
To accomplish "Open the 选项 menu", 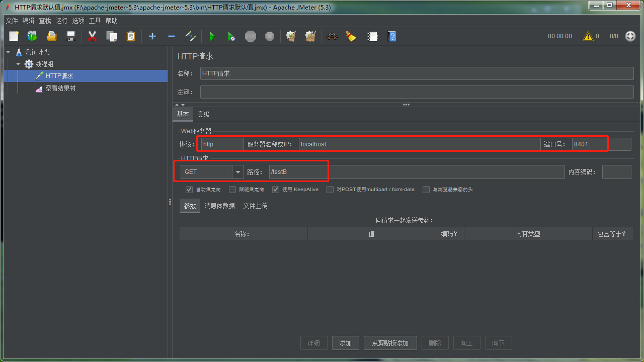I will point(78,21).
